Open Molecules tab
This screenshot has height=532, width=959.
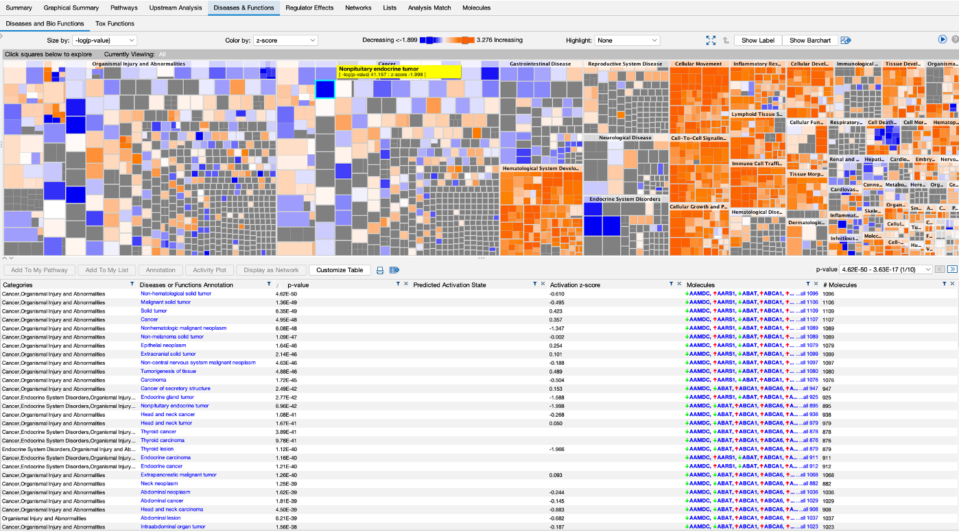[x=477, y=8]
